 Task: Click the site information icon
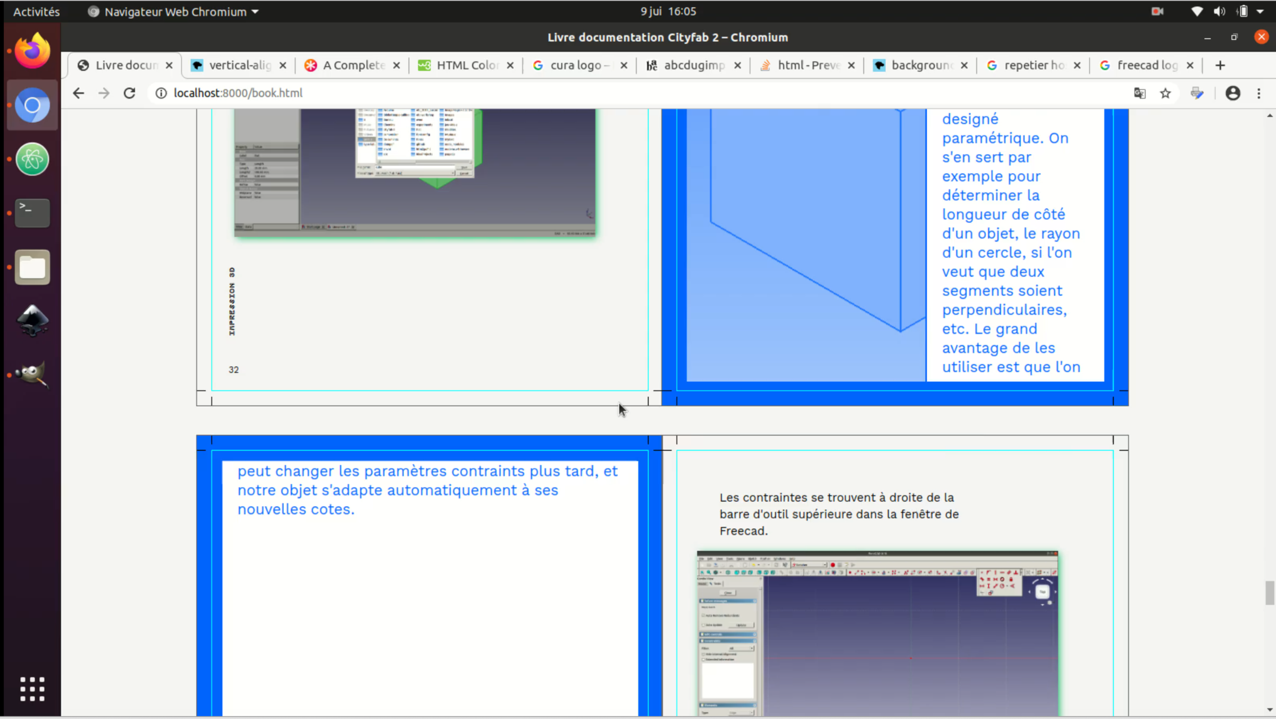(161, 93)
